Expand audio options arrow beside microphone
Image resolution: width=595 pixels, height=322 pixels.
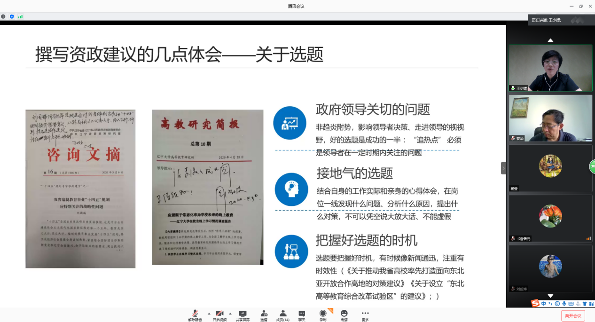coord(209,313)
